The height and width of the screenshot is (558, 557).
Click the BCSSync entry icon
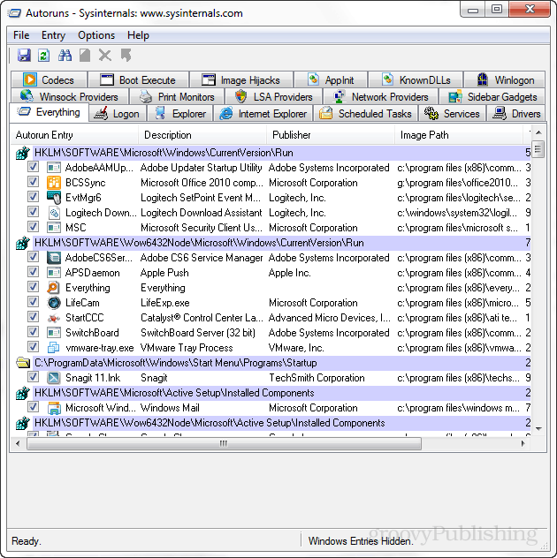[53, 183]
